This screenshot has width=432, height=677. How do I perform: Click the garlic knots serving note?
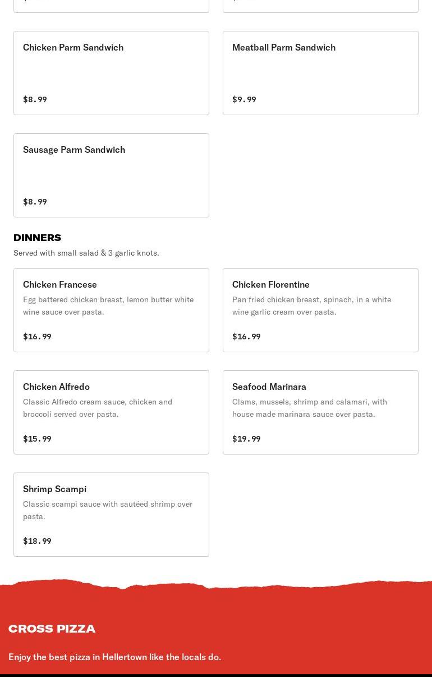click(86, 253)
